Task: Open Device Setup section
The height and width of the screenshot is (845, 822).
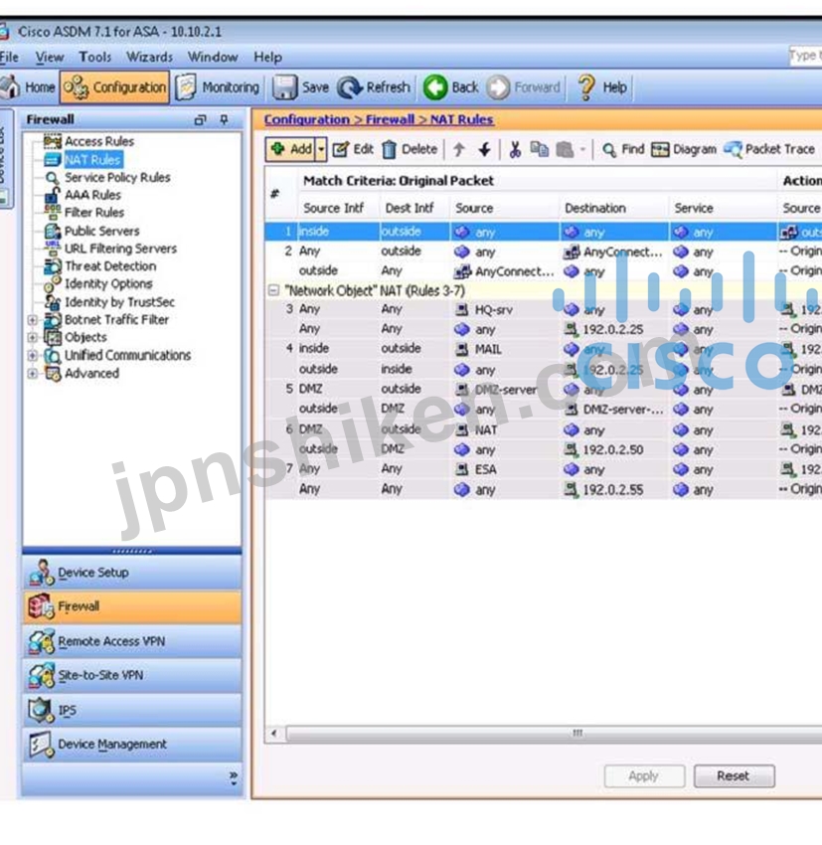Action: [x=132, y=573]
